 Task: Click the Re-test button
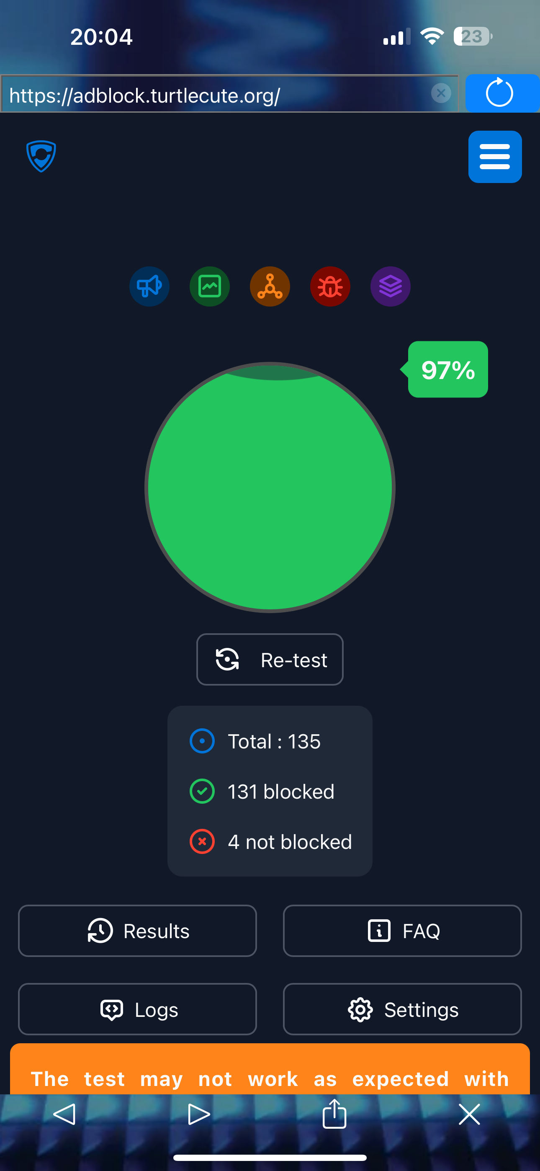(270, 659)
